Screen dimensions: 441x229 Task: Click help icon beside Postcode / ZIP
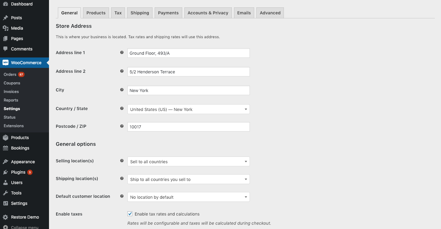[122, 126]
